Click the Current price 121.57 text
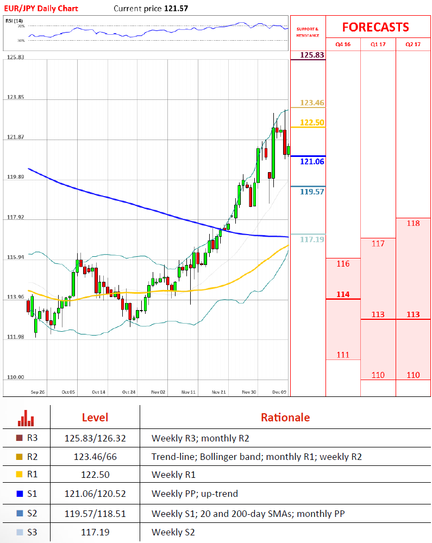Viewport: 432px width, 543px height. coord(151,8)
